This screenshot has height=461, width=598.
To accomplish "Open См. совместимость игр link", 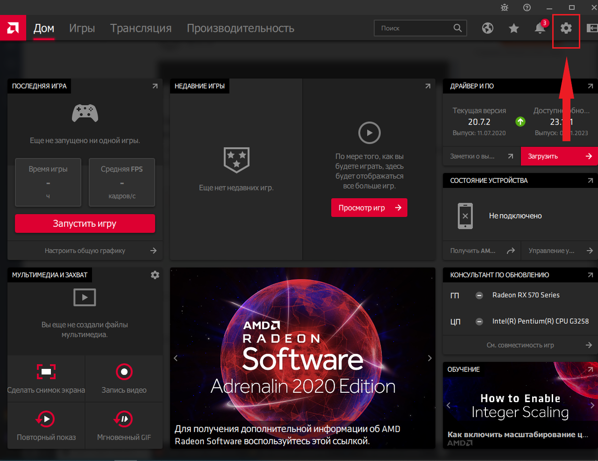I will pos(520,345).
